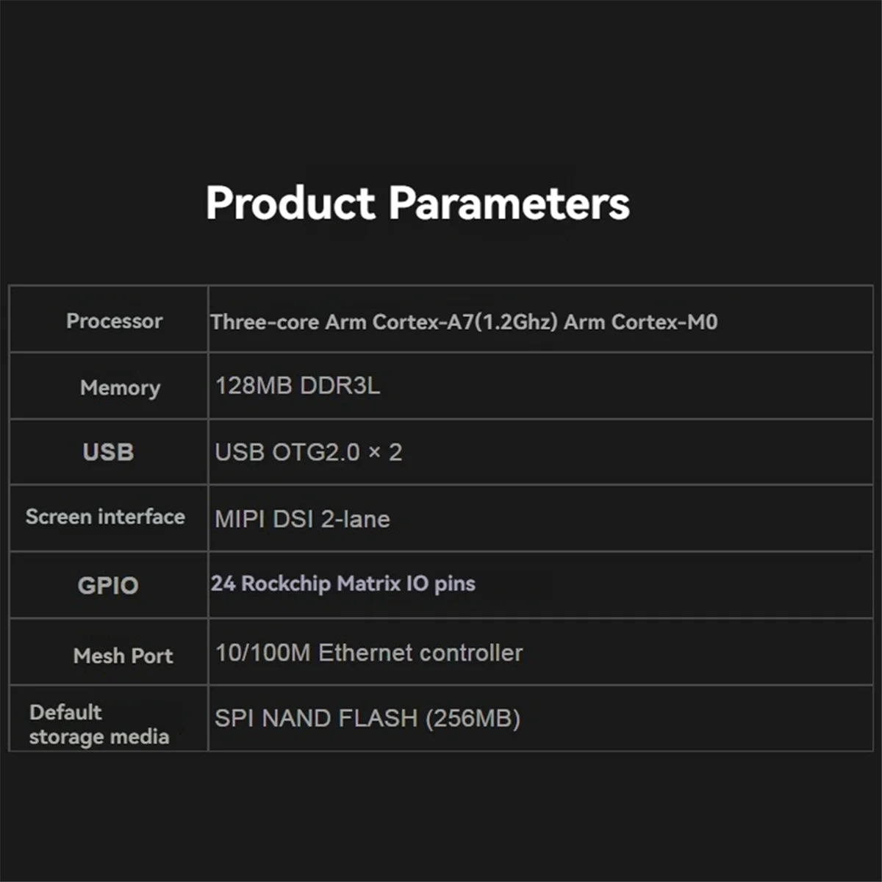The width and height of the screenshot is (882, 882).
Task: Click (256MB) in the storage row
Action: pos(473,718)
